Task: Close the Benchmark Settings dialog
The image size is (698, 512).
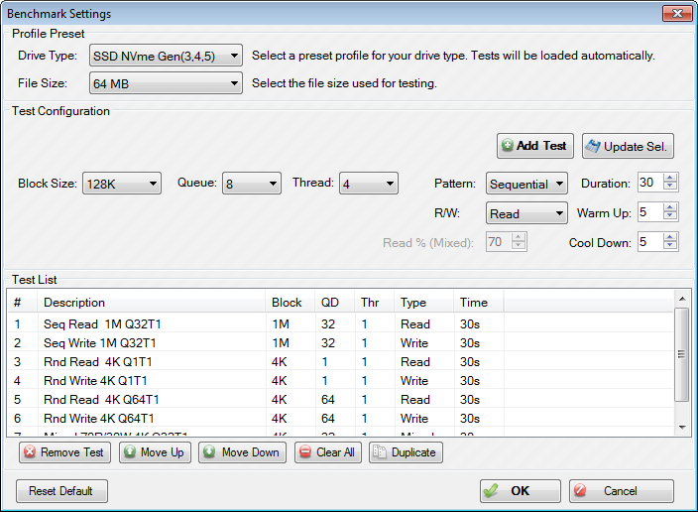Action: (677, 13)
